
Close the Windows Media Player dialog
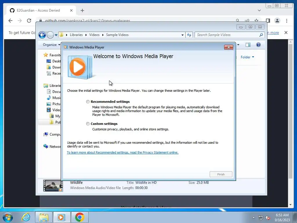click(x=229, y=47)
